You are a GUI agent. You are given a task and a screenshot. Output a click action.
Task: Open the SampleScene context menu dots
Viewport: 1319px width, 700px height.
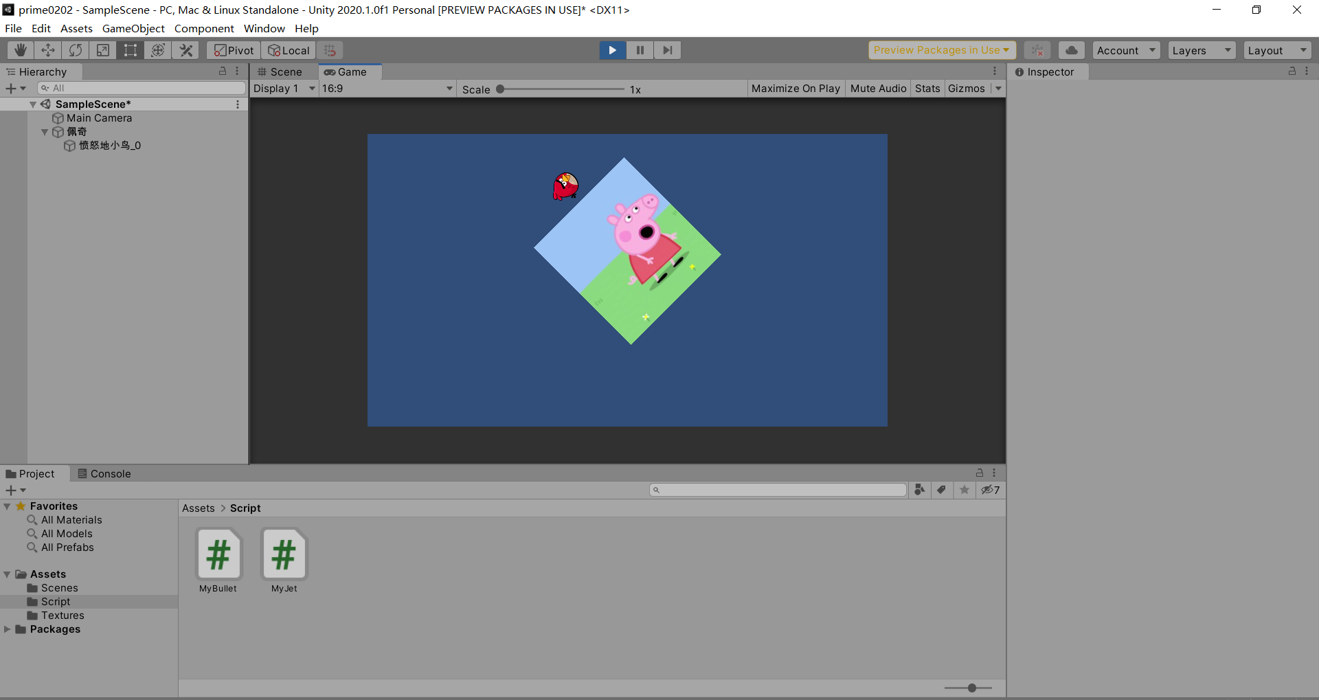click(x=238, y=104)
